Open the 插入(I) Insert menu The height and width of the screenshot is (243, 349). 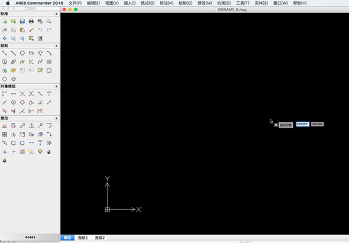(130, 3)
